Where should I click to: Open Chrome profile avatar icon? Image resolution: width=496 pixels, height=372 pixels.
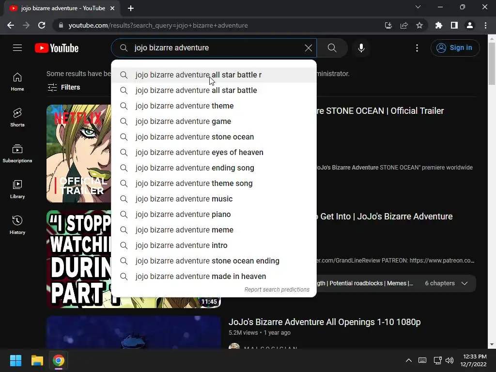pyautogui.click(x=470, y=25)
